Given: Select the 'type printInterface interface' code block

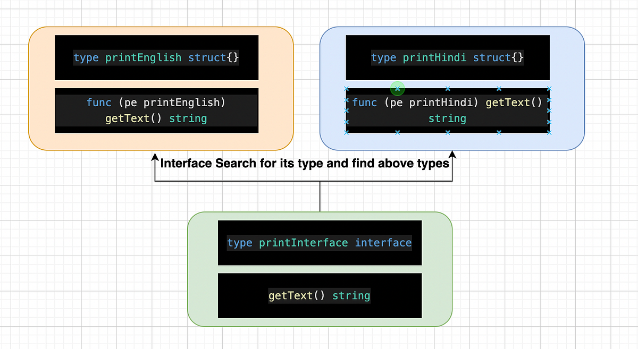Looking at the screenshot, I should click(320, 243).
